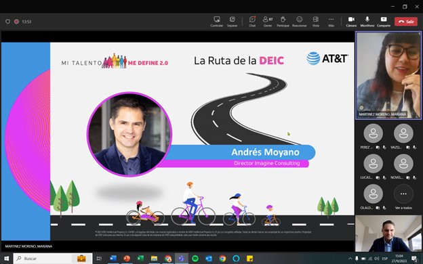Select the PEREZ participant avatar
423x264 pixels.
pyautogui.click(x=373, y=133)
